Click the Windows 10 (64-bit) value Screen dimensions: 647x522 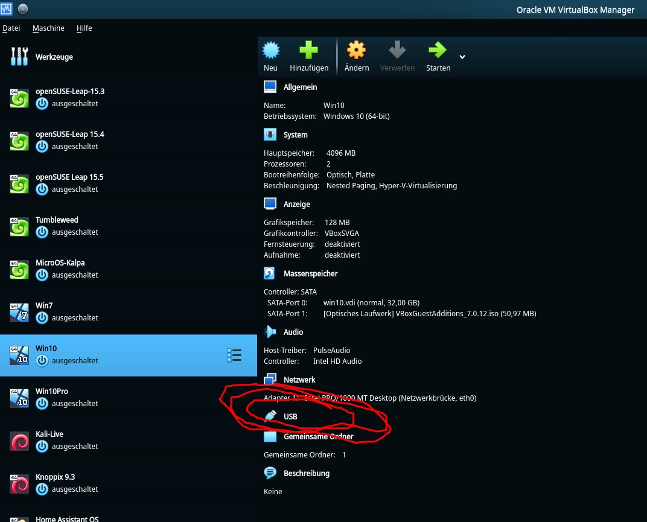coord(356,116)
